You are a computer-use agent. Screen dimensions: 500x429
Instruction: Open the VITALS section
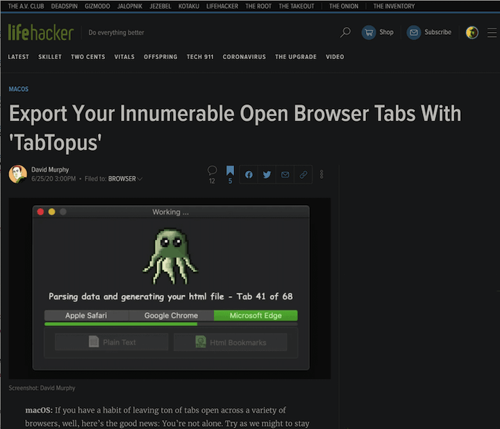coord(124,57)
